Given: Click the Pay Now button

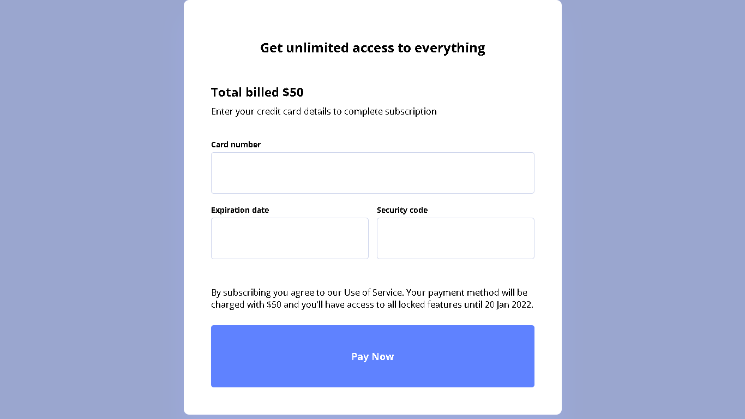Looking at the screenshot, I should (372, 356).
